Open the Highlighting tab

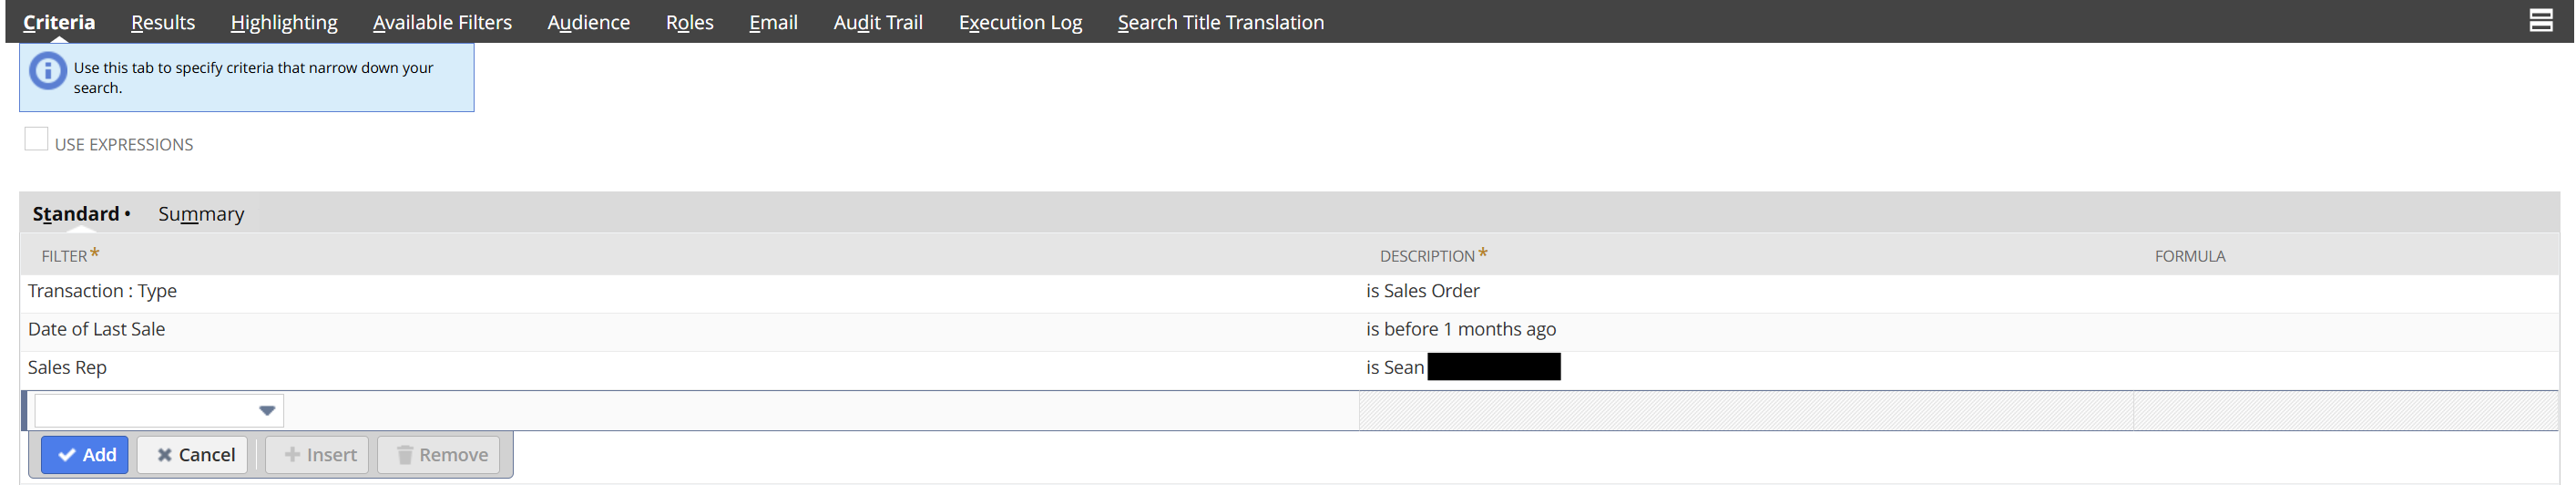click(x=284, y=22)
